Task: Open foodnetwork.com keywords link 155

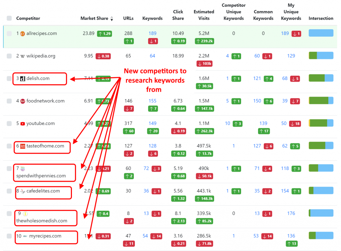Action: click(x=153, y=101)
